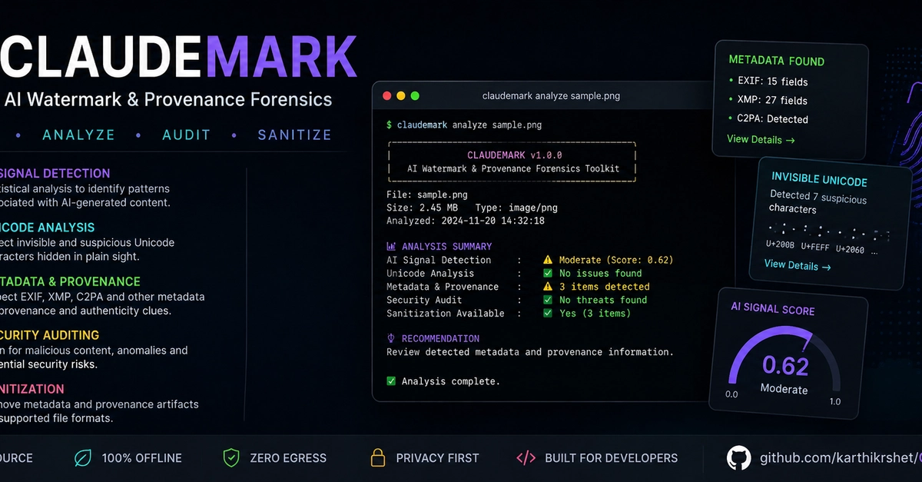This screenshot has height=482, width=922.
Task: Click the shield icon next to ZERO EGRESS
Action: [x=231, y=458]
